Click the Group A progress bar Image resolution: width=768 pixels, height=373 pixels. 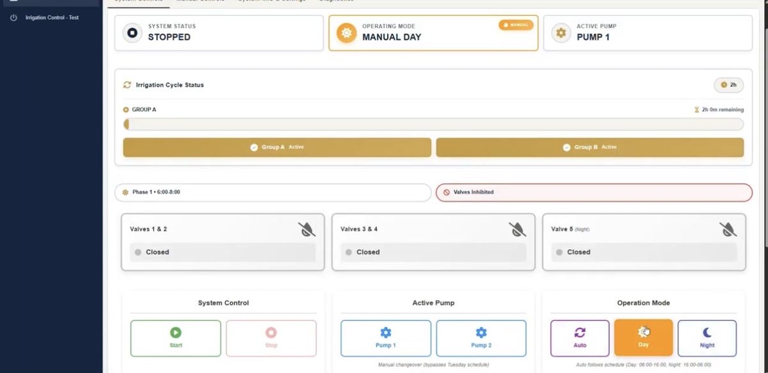click(x=433, y=124)
